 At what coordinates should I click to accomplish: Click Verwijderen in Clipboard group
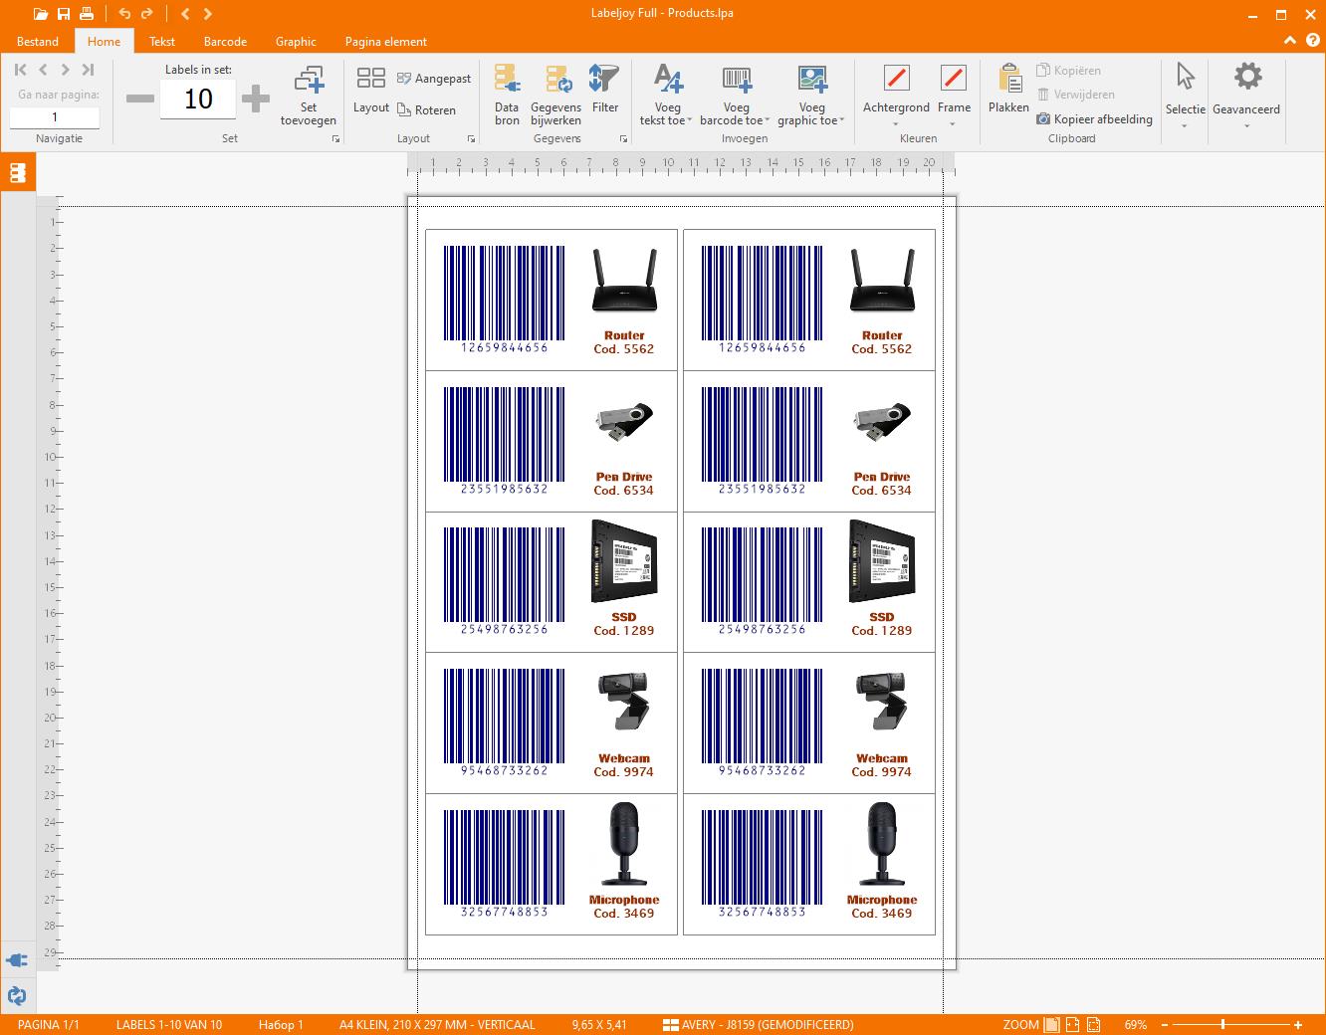point(1075,95)
